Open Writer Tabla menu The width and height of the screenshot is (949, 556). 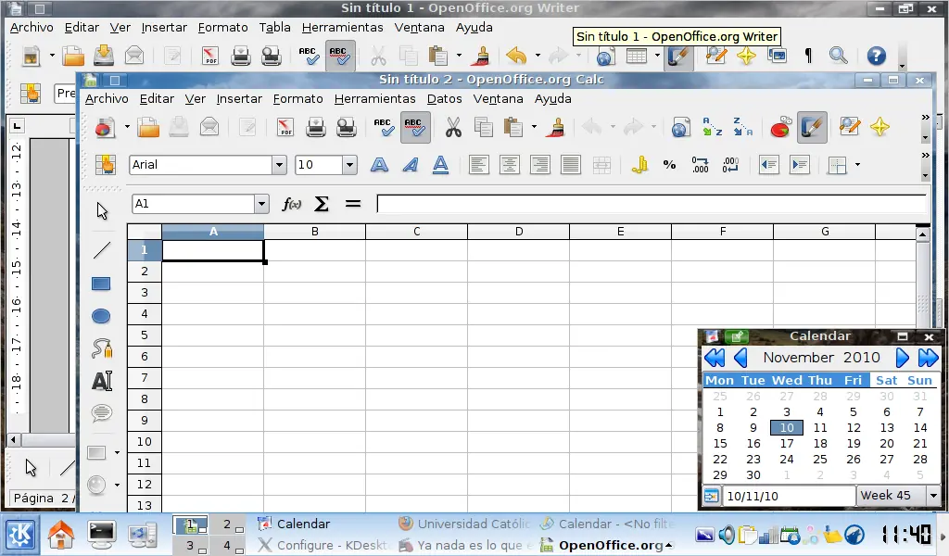(274, 27)
